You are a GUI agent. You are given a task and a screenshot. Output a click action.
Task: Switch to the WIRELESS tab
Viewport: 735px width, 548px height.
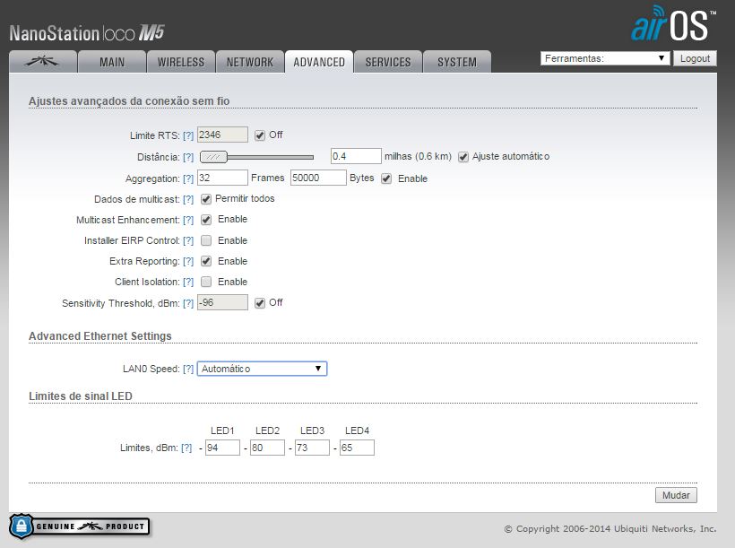181,62
